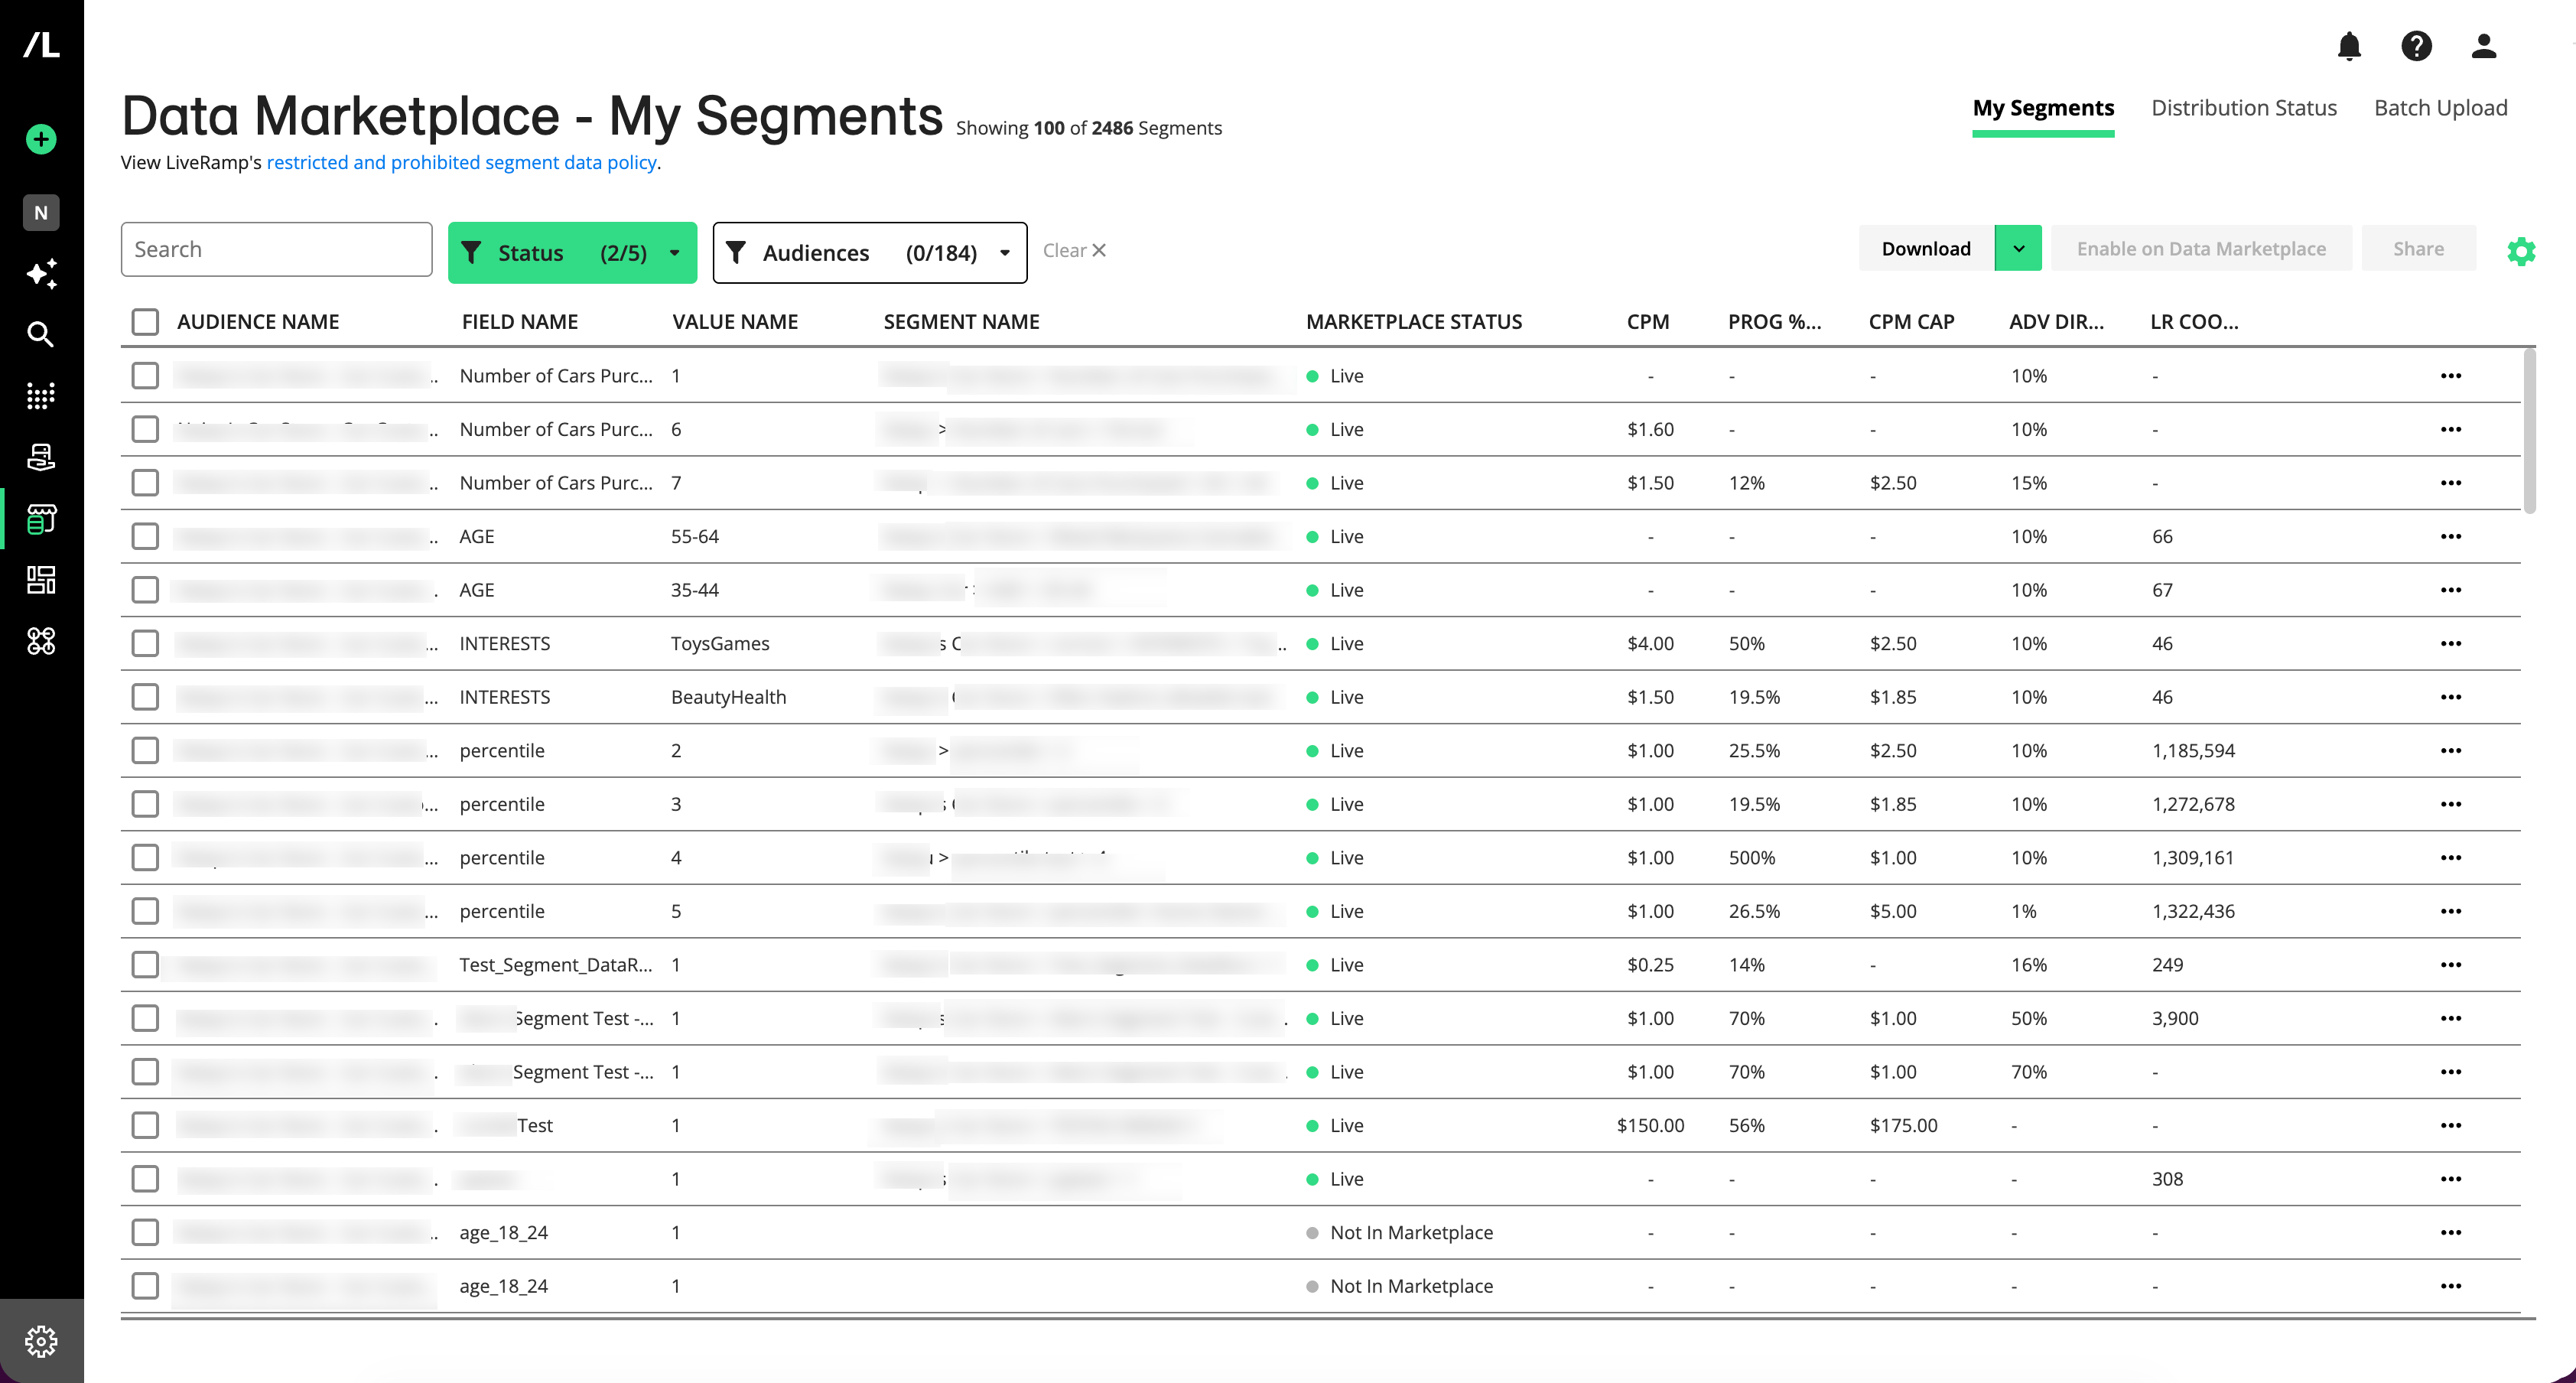
Task: Click Enable on Data Marketplace button
Action: click(2201, 248)
